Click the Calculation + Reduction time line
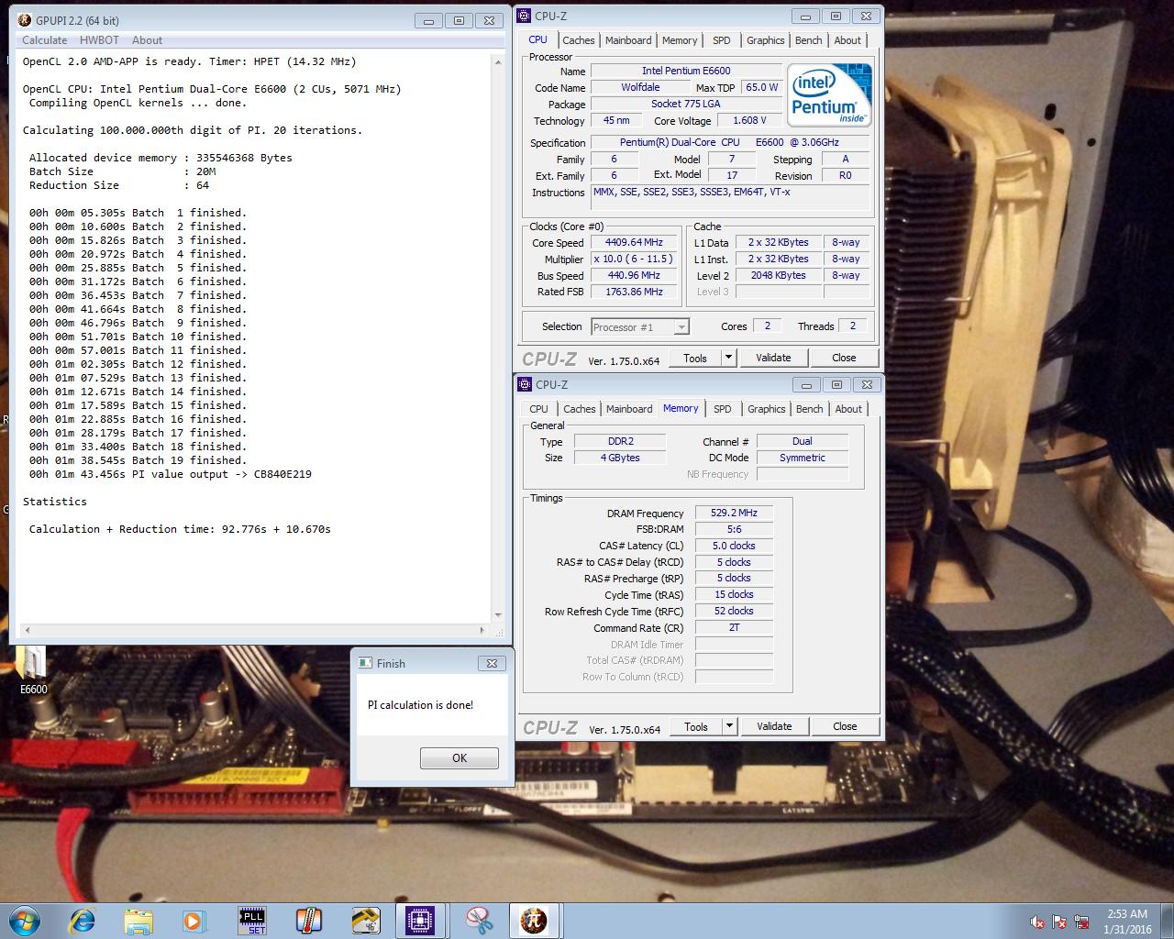Screen dimensions: 1174x939 click(x=180, y=529)
